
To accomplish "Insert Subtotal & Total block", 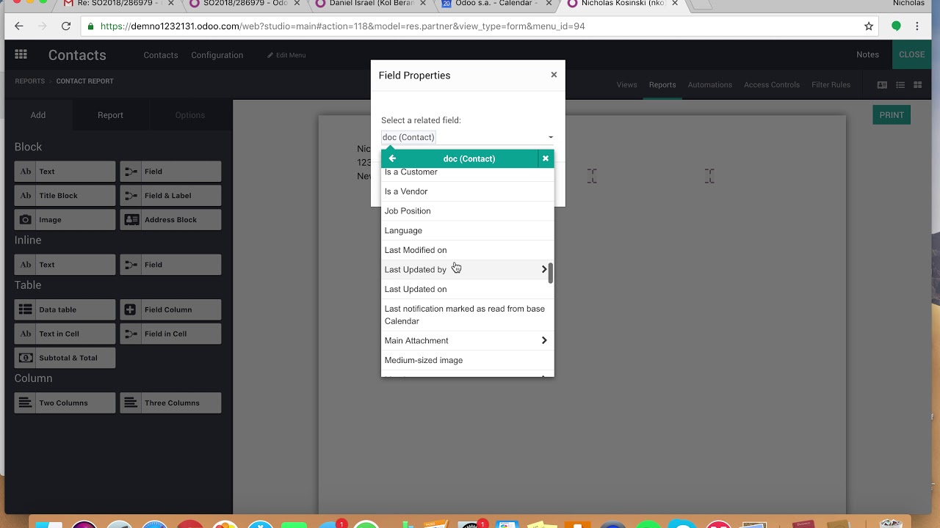I will coord(65,358).
